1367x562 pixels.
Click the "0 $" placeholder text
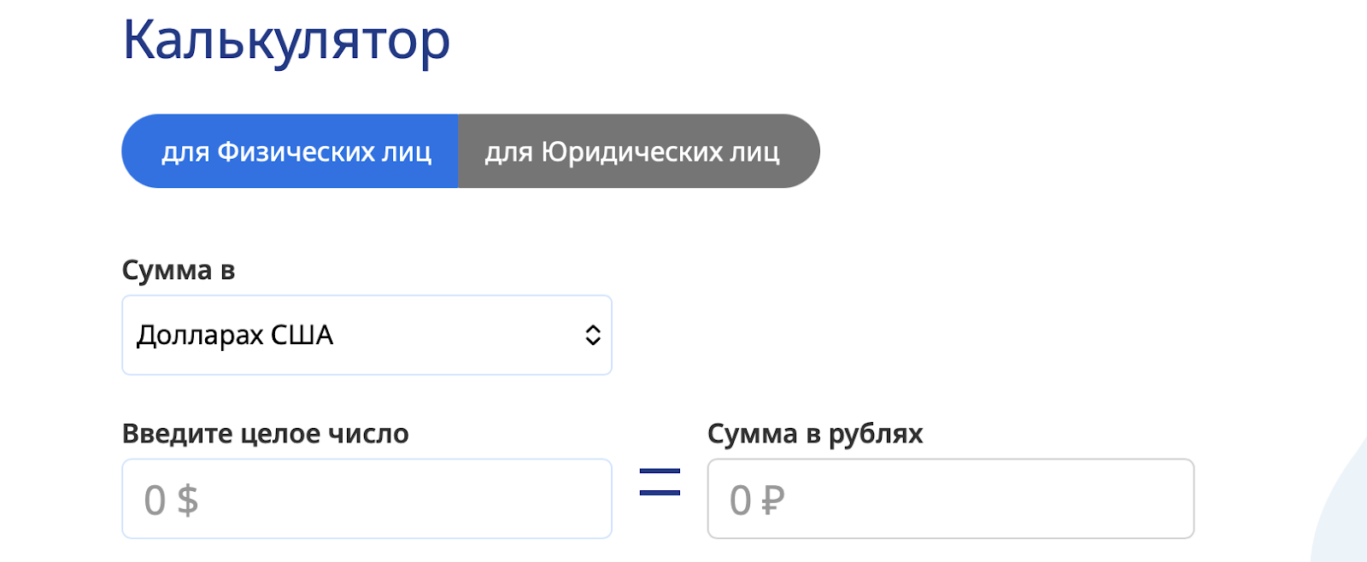(x=171, y=501)
